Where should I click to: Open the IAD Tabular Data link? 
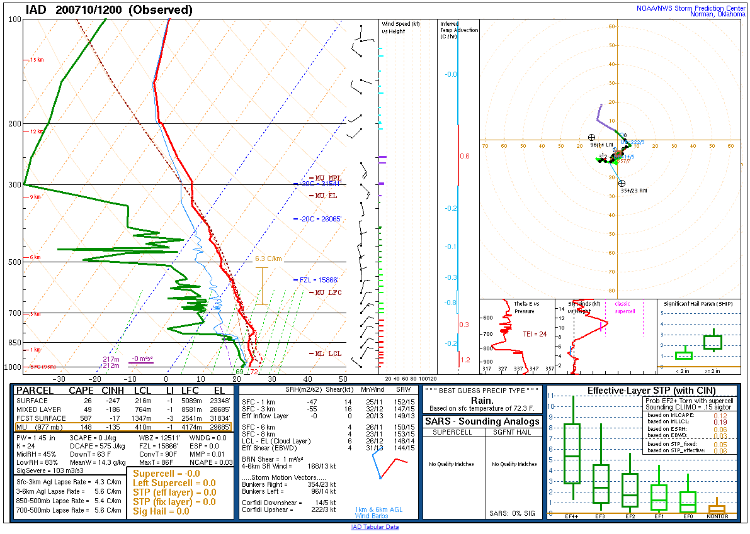pos(375,527)
